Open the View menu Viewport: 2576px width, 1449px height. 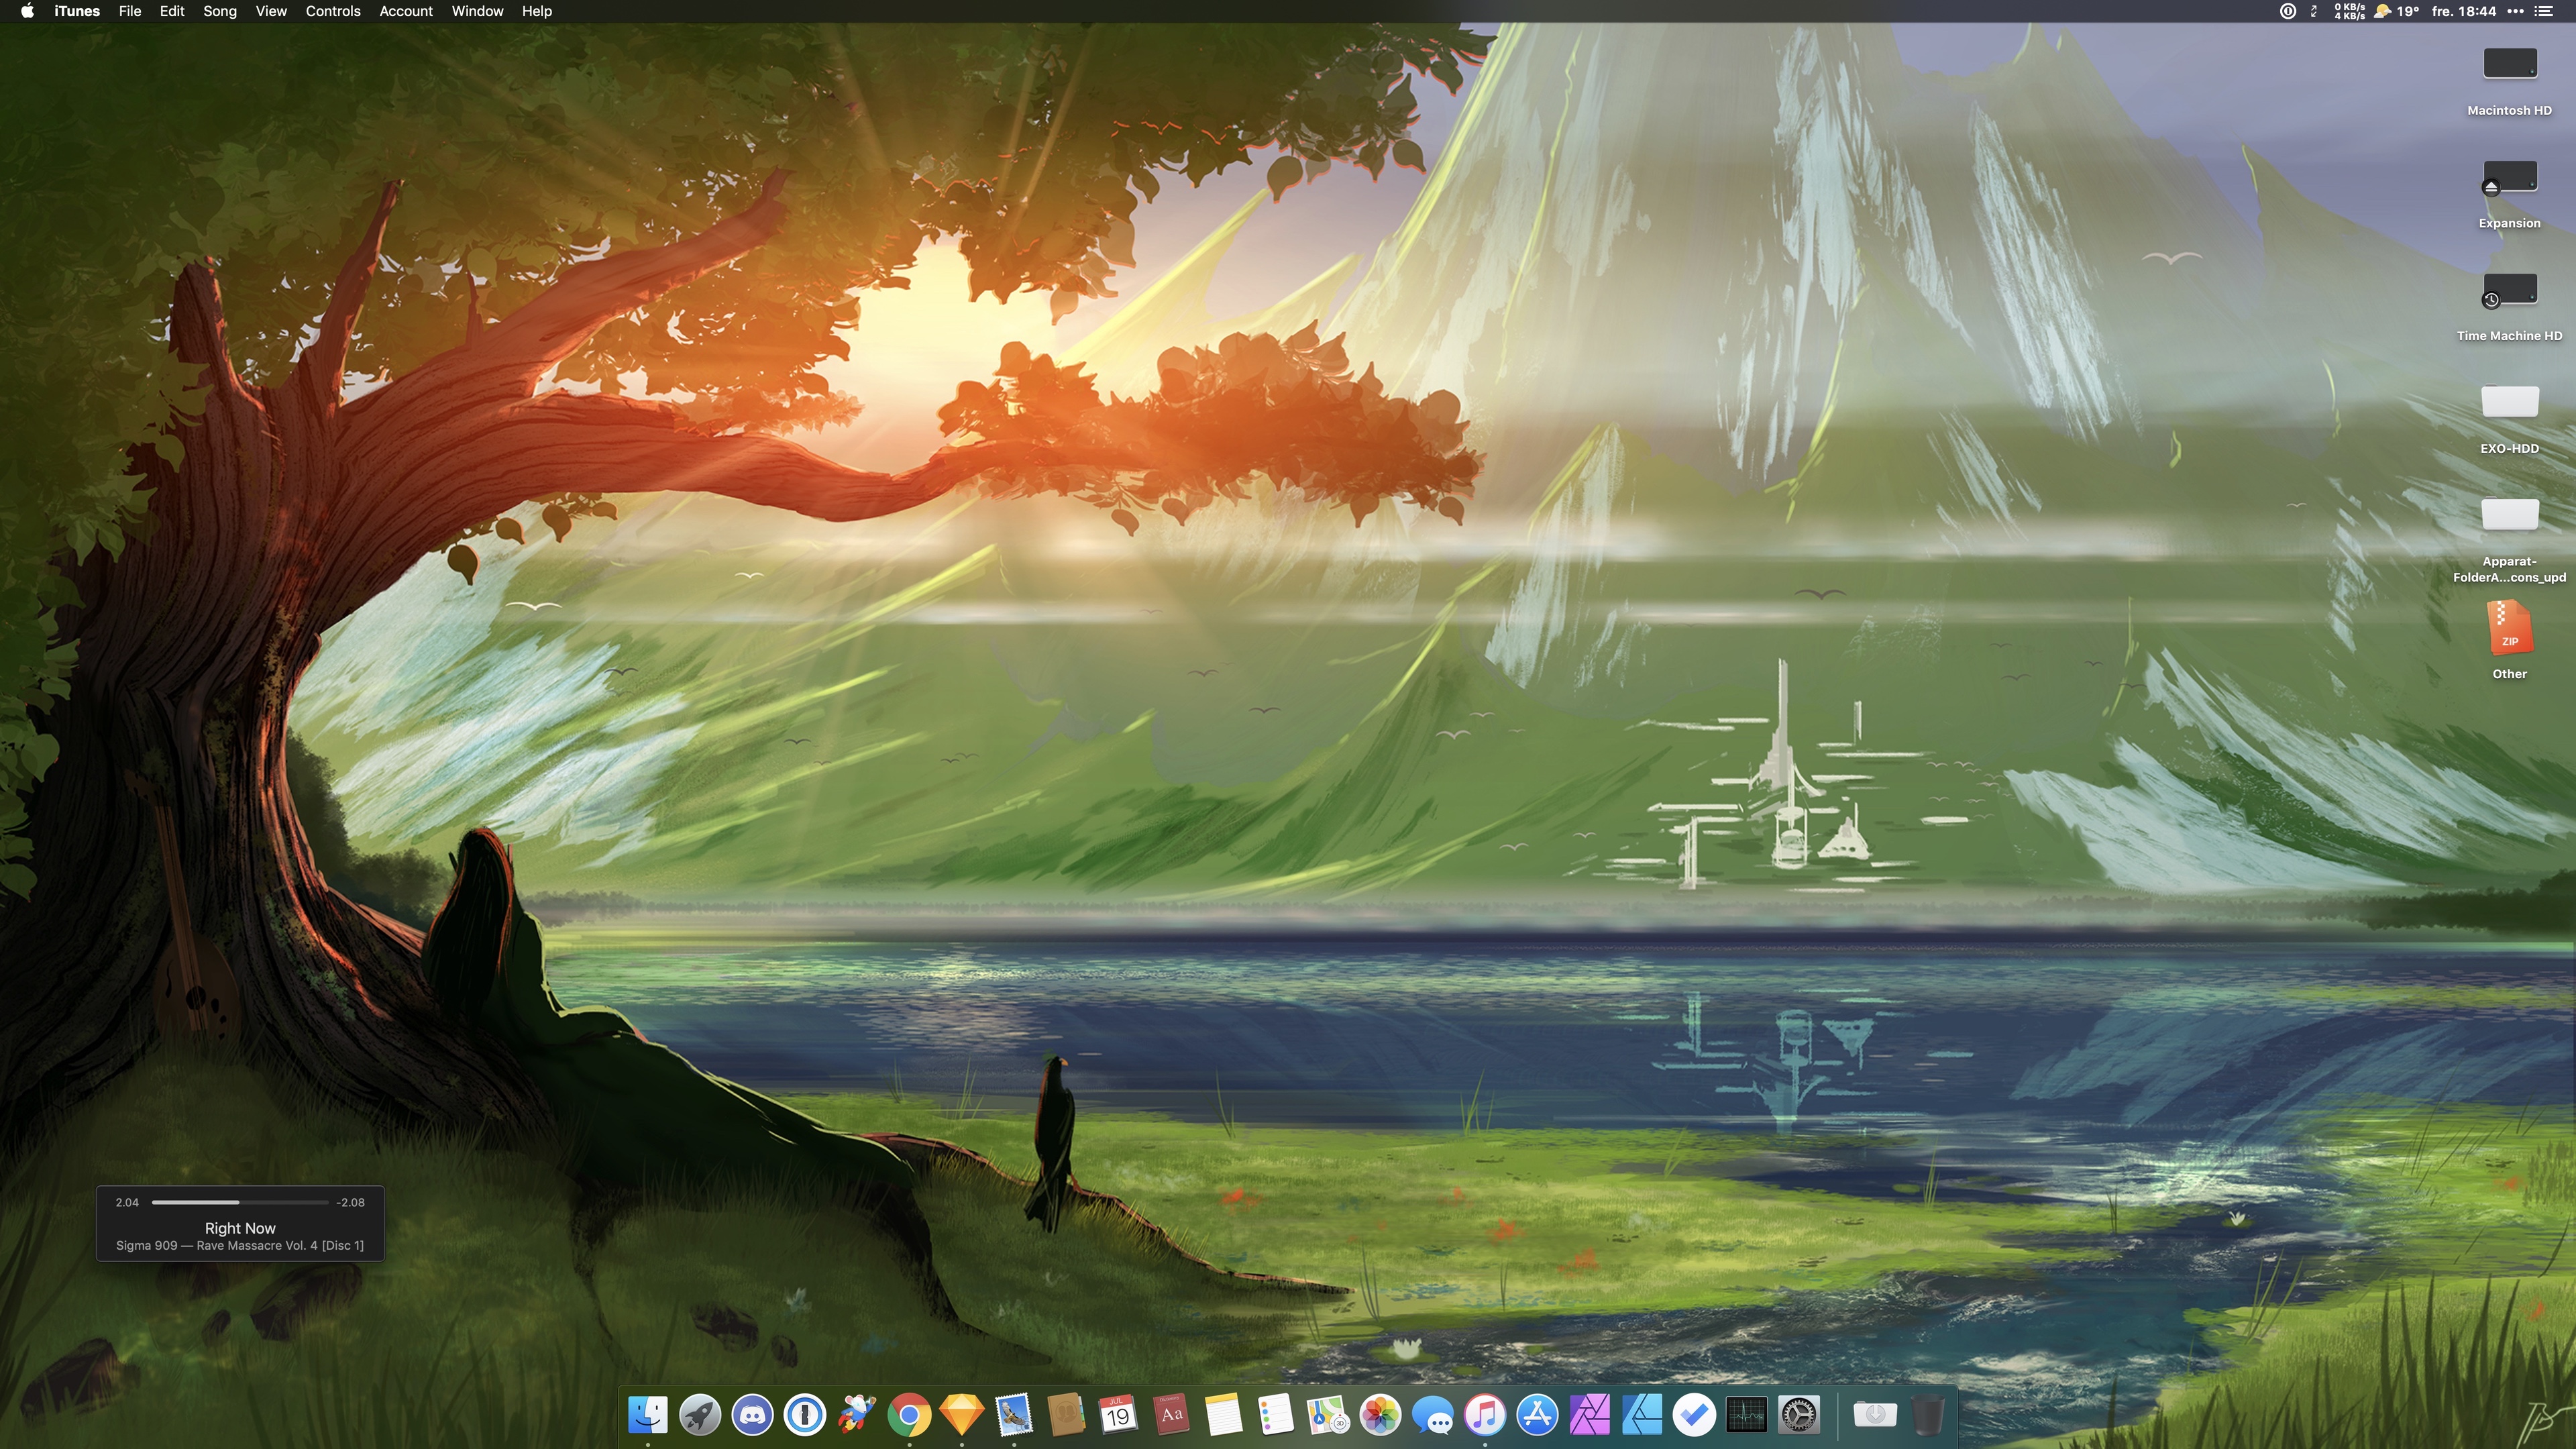pyautogui.click(x=271, y=11)
